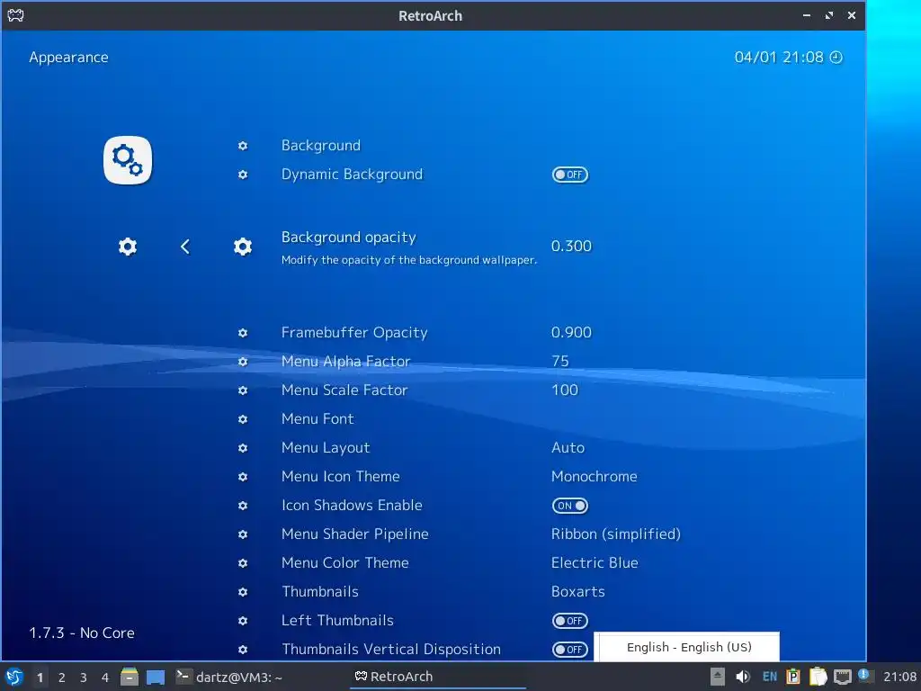Click the EN keyboard layout indicator
Image resolution: width=921 pixels, height=691 pixels.
pyautogui.click(x=770, y=677)
